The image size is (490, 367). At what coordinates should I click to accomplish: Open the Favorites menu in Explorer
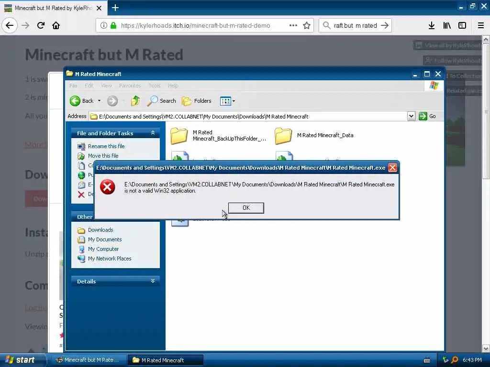tap(130, 86)
